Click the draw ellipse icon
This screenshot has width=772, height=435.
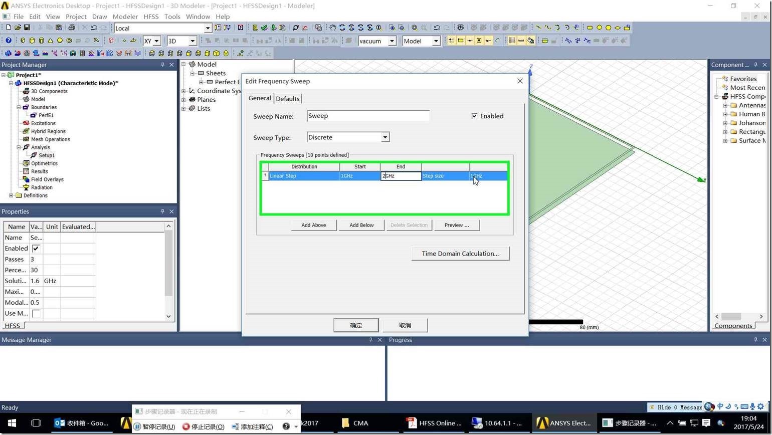click(x=618, y=28)
